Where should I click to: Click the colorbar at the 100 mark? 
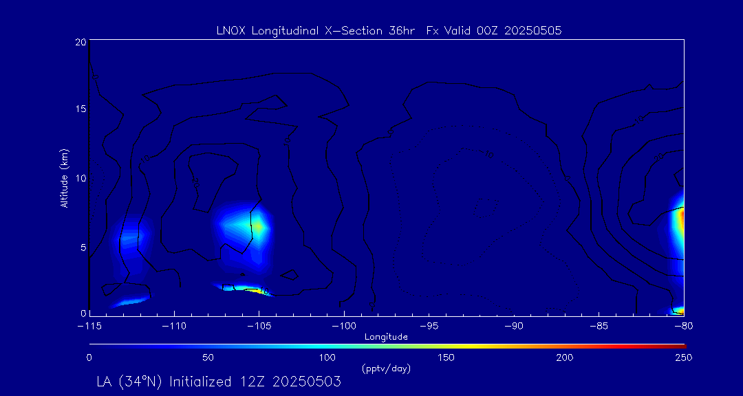pos(327,344)
